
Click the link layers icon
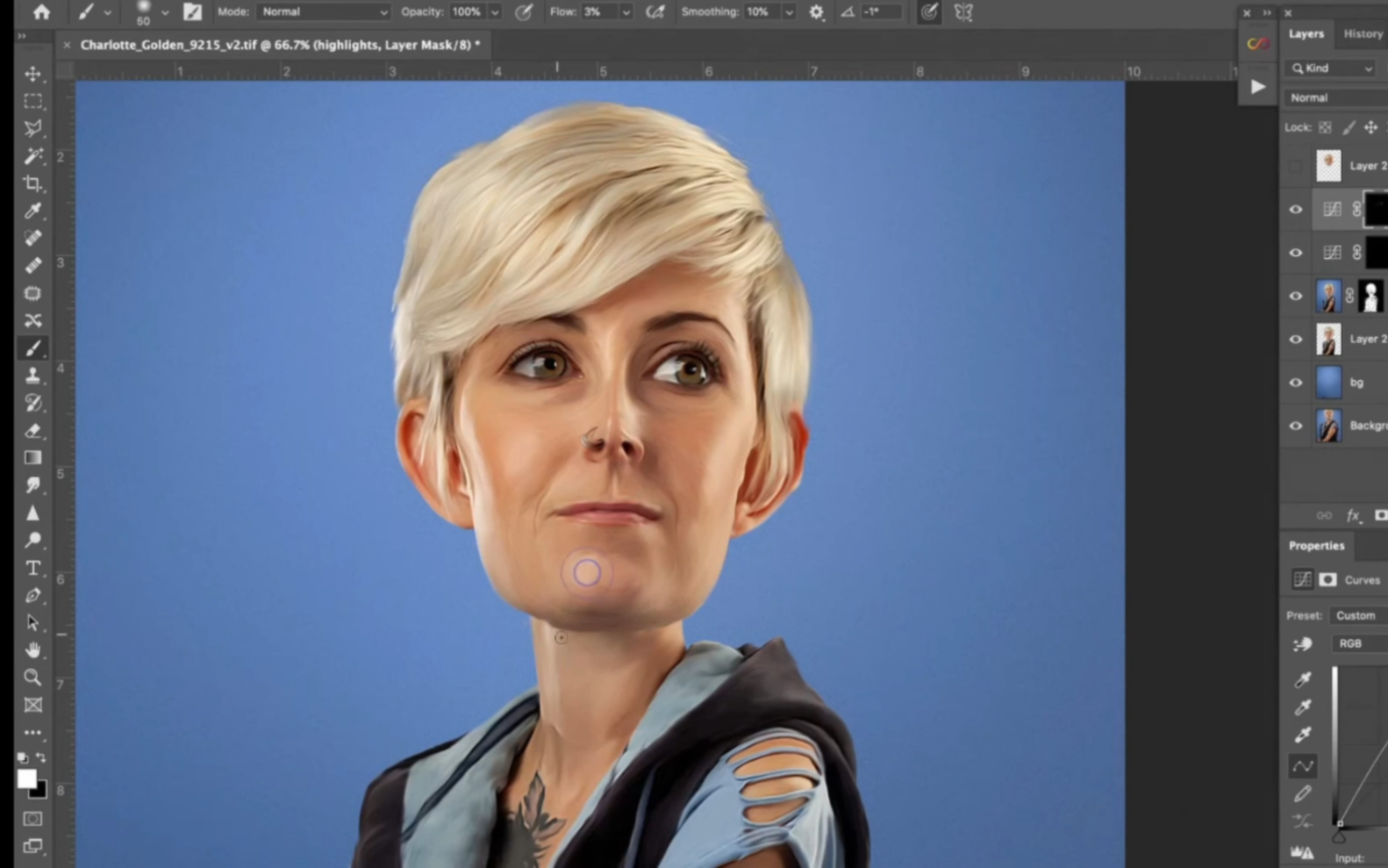(1324, 515)
